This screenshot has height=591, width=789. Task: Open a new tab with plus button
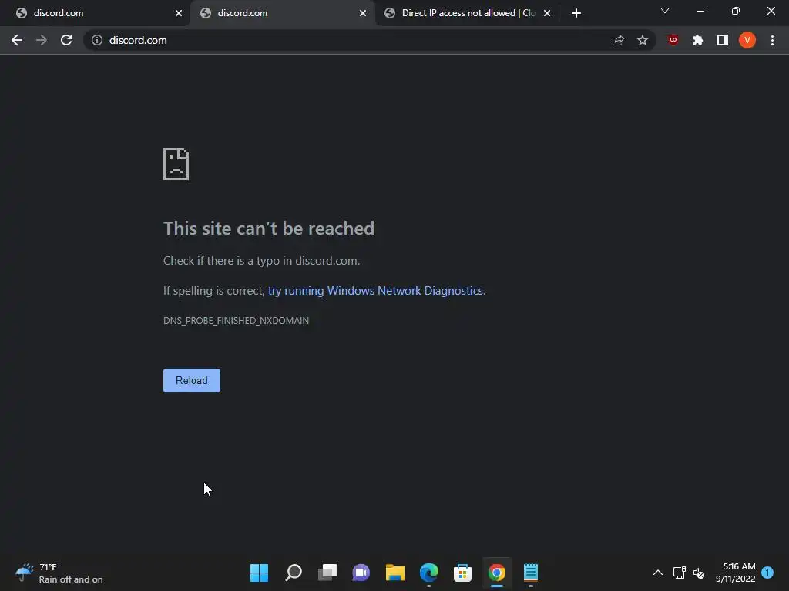point(576,13)
